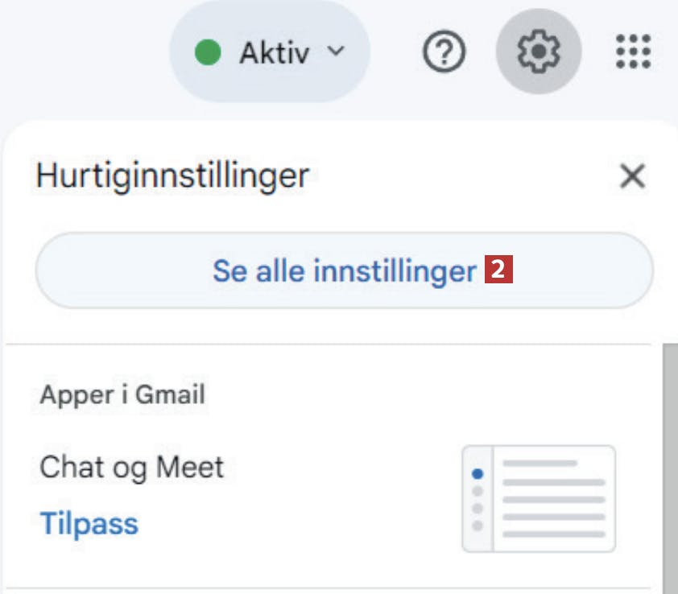Click the Aktiv text label
The height and width of the screenshot is (594, 678).
[275, 53]
